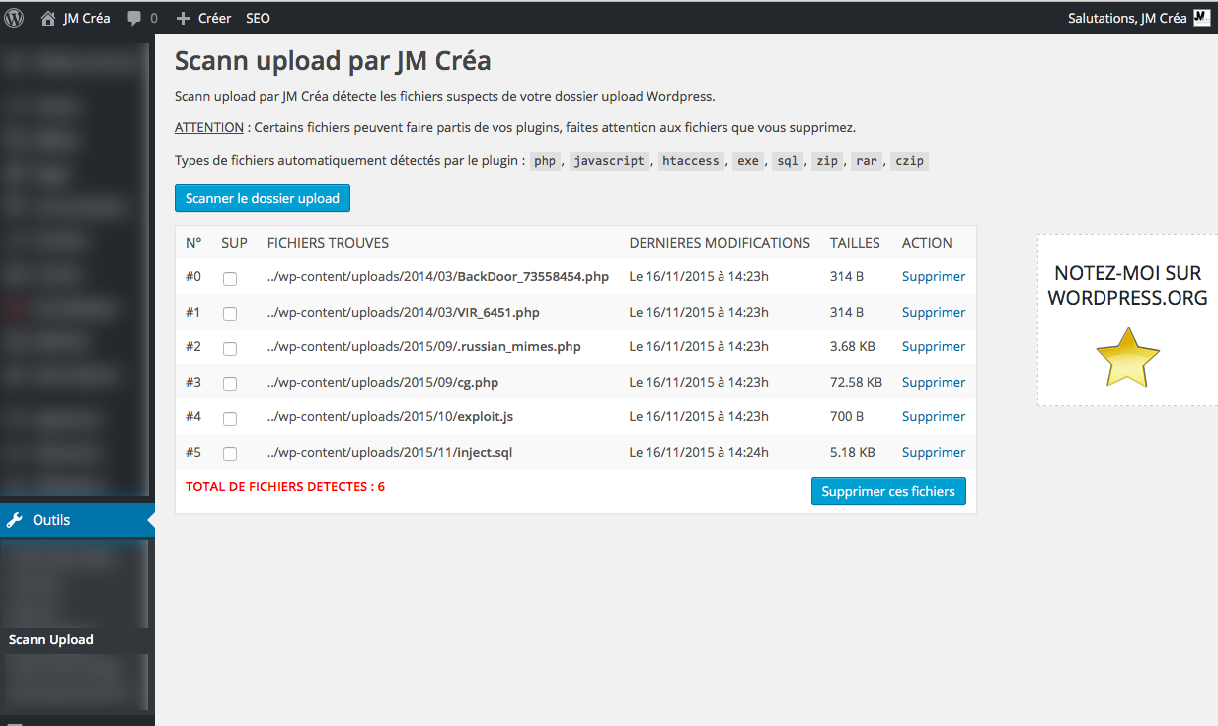Image resolution: width=1218 pixels, height=726 pixels.
Task: Click the zip file type tag
Action: coord(827,161)
